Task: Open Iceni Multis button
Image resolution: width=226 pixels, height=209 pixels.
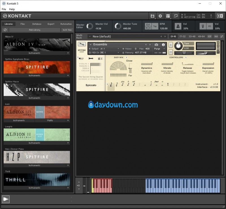Action: [x=50, y=120]
